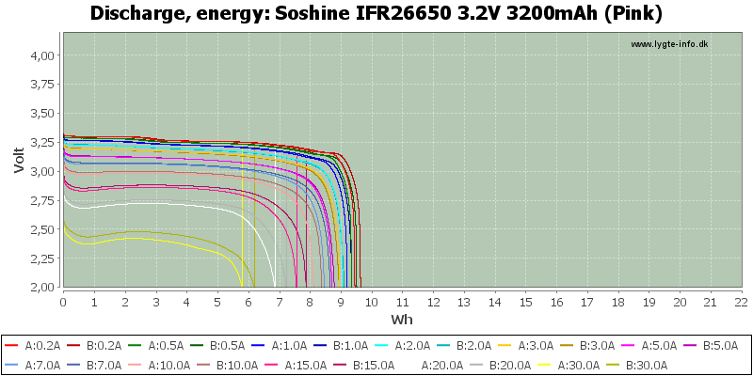This screenshot has width=753, height=376.
Task: Click the A:0.2A legend label
Action: (42, 345)
